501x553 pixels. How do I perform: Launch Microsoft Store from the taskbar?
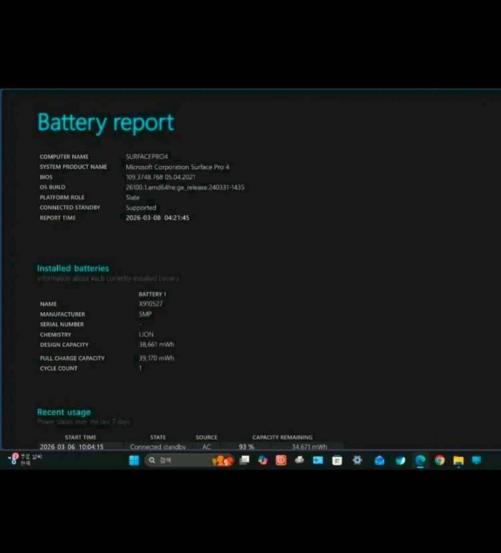[337, 460]
